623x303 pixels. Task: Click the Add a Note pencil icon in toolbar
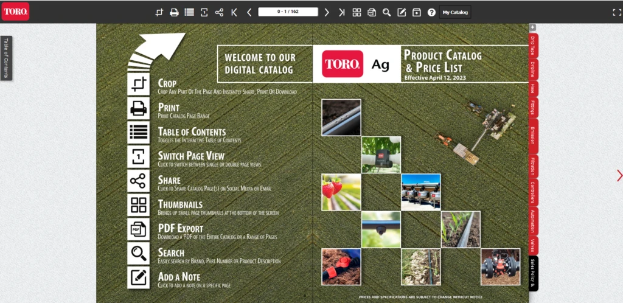[402, 12]
